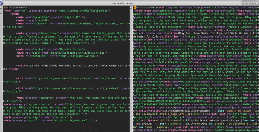259x132 pixels.
Task: Click the meta property="og:description" line, left pane
Action: (66, 104)
